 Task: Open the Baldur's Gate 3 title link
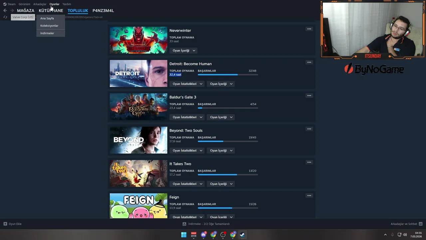[x=183, y=97]
